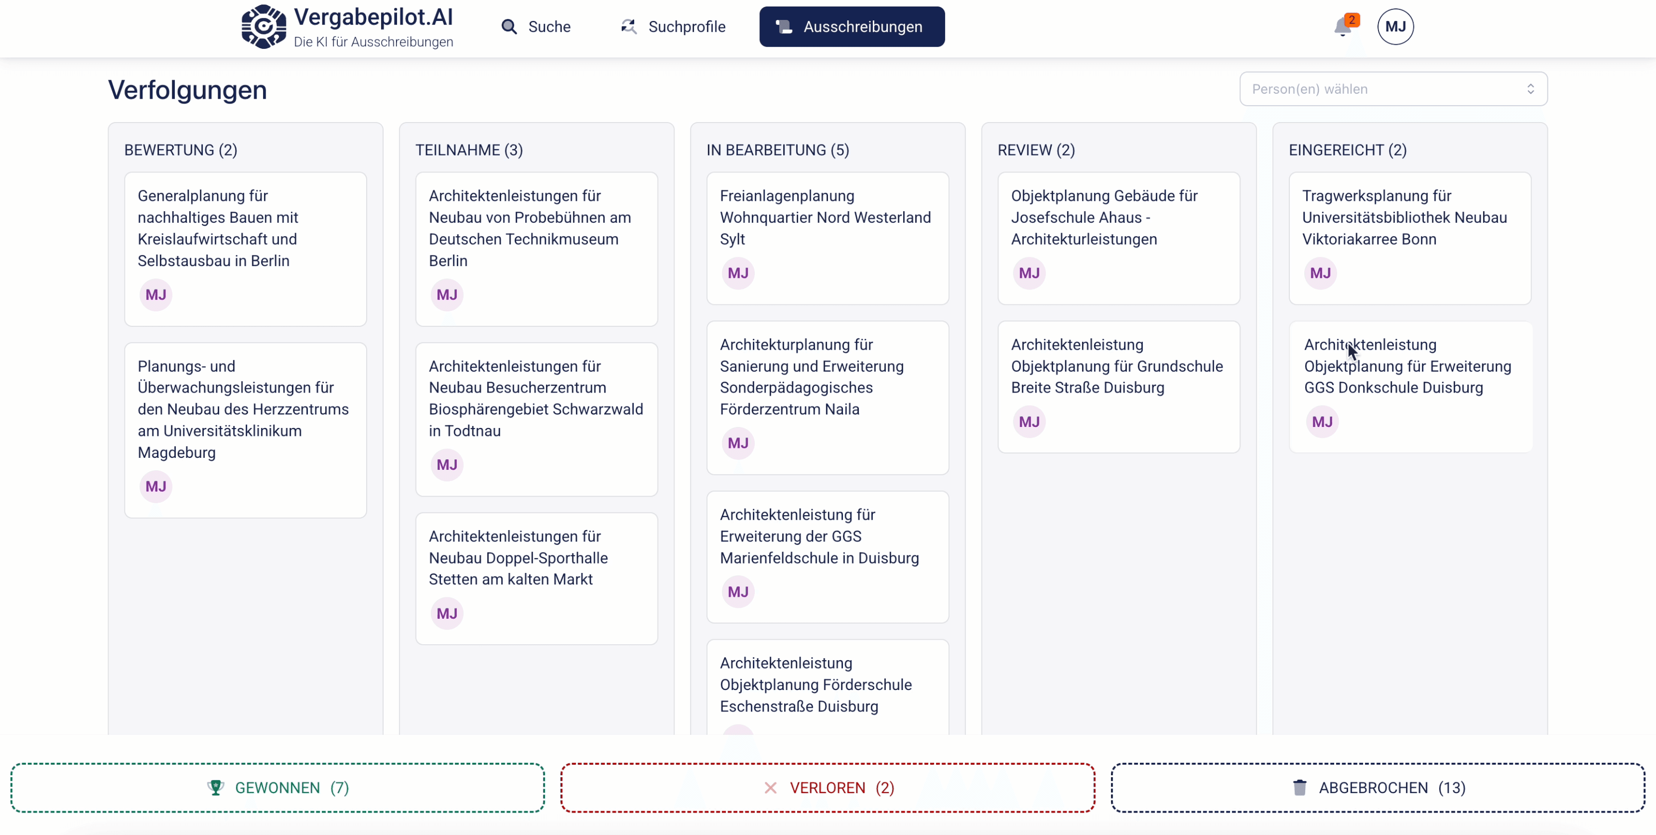Click the trophy icon in Gewonnen
The width and height of the screenshot is (1656, 835).
215,788
